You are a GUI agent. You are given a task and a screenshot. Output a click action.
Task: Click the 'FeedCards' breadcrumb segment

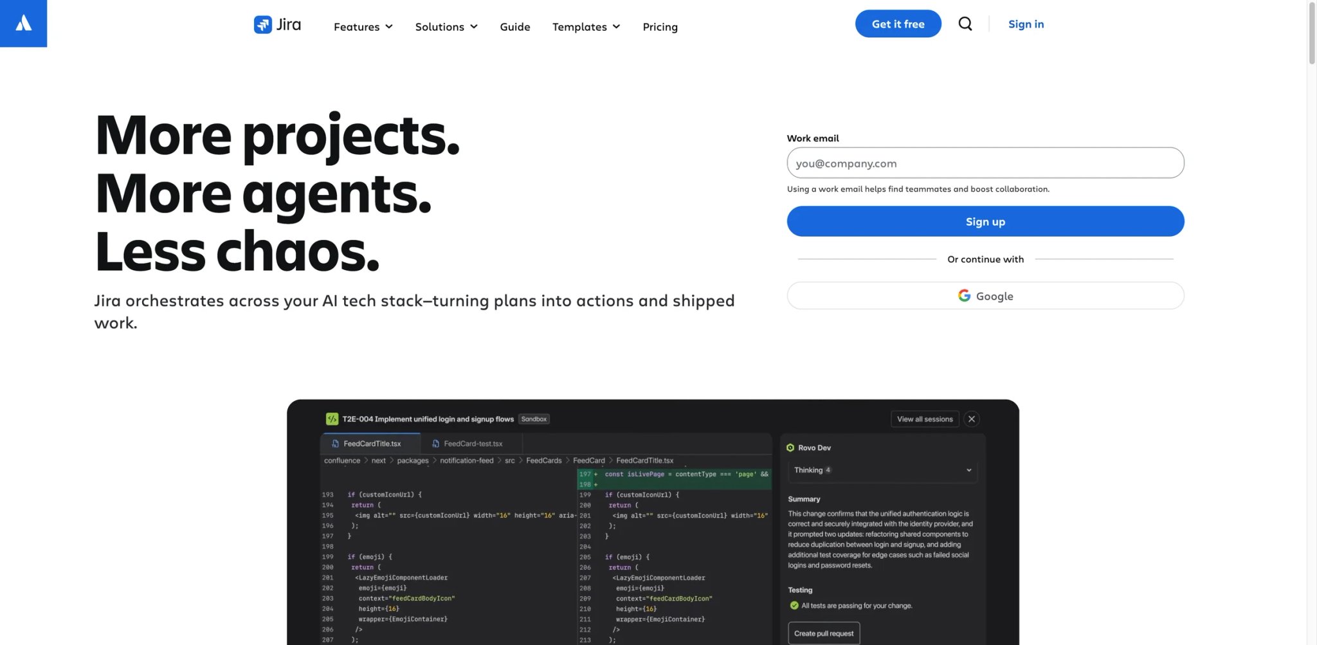pyautogui.click(x=544, y=460)
